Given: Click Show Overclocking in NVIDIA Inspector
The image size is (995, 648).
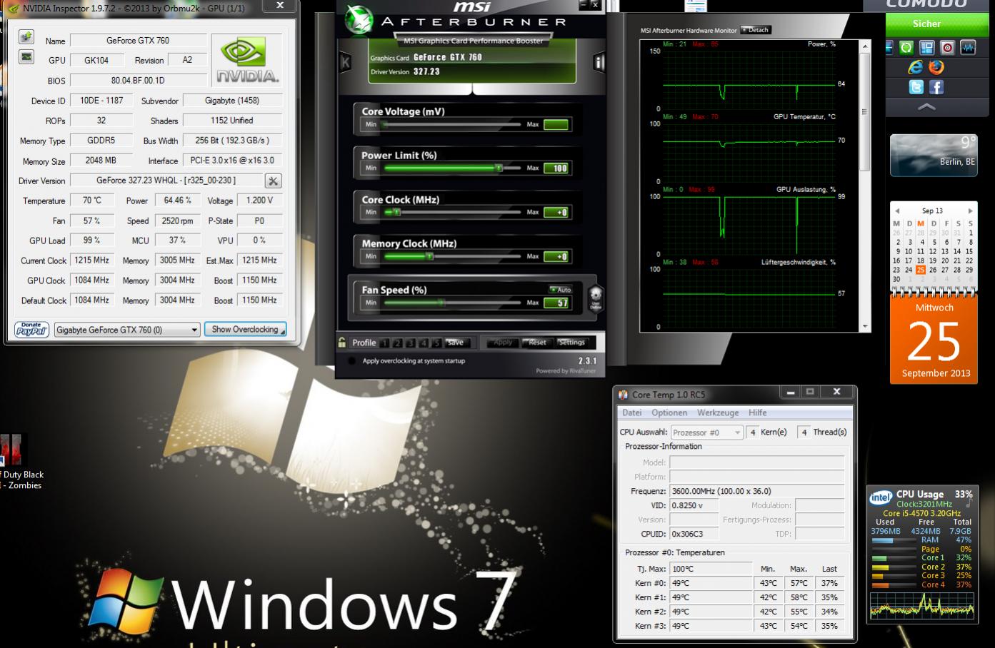Looking at the screenshot, I should [x=245, y=330].
